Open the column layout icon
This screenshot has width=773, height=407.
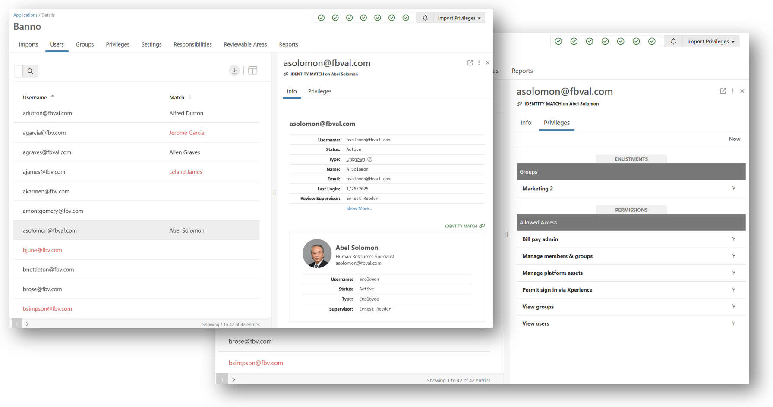point(253,71)
